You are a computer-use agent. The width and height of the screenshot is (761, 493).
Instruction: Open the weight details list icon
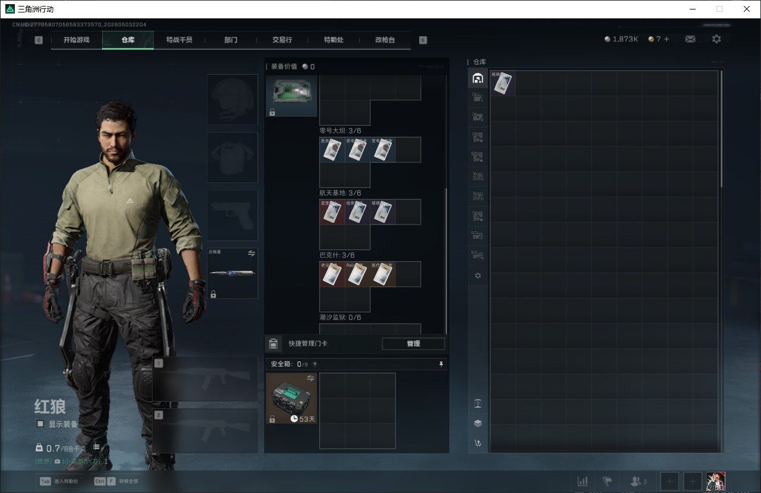(x=96, y=447)
